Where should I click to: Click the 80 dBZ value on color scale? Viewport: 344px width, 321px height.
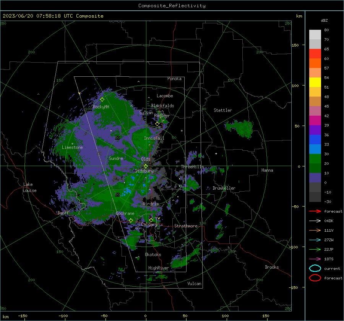326,30
